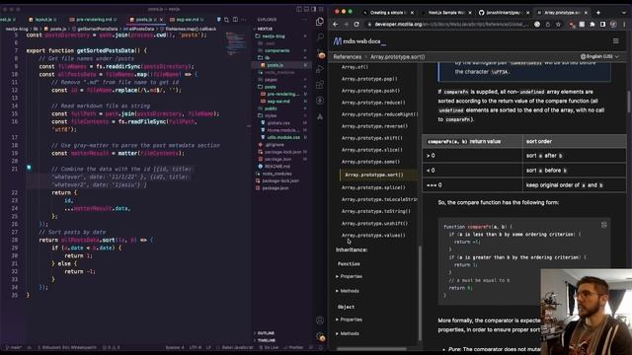Click the VS Code editor minimap
Viewport: 632px width, 355px height.
(237, 43)
